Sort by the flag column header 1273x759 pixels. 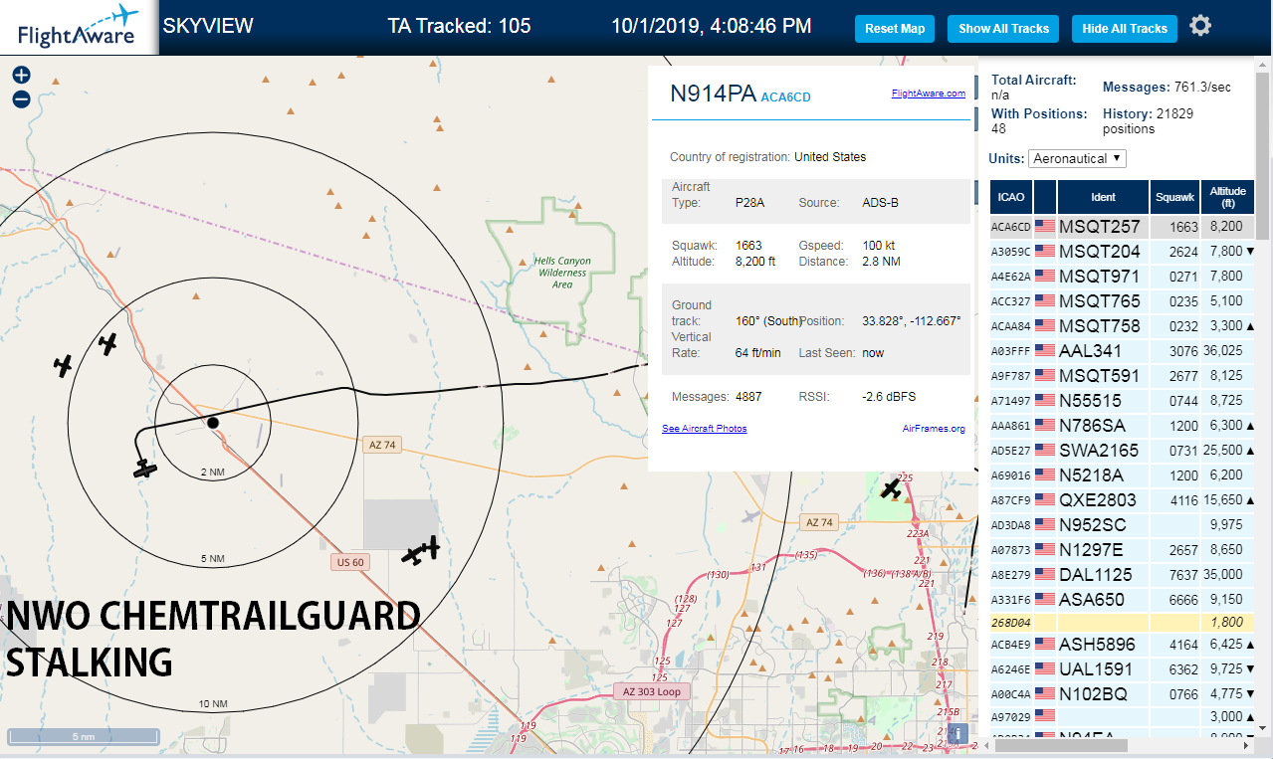click(1044, 197)
